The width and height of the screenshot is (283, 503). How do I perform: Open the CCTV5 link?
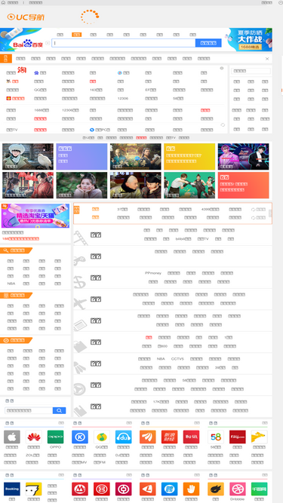click(x=177, y=359)
